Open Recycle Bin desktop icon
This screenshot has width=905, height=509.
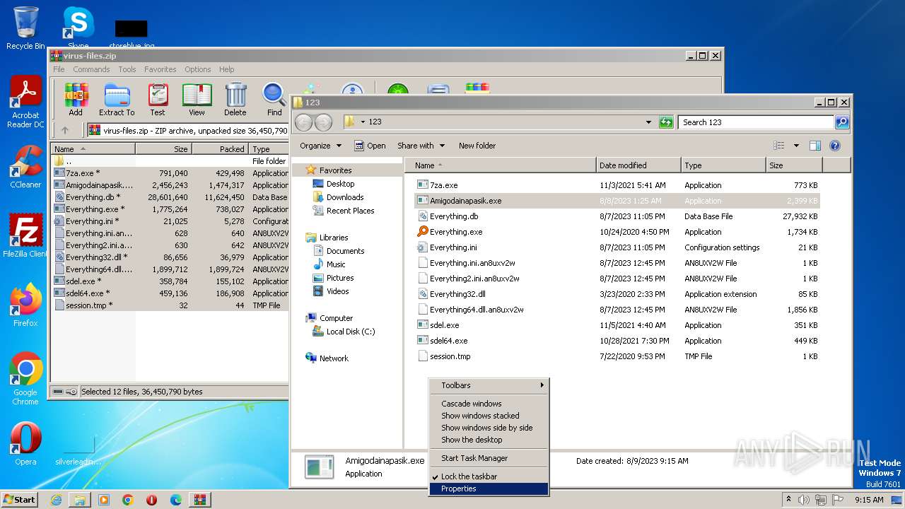(25, 28)
